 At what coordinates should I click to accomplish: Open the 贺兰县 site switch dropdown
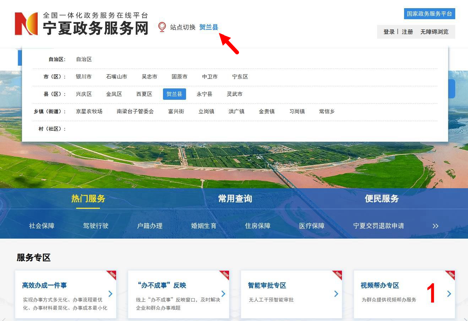coord(208,27)
